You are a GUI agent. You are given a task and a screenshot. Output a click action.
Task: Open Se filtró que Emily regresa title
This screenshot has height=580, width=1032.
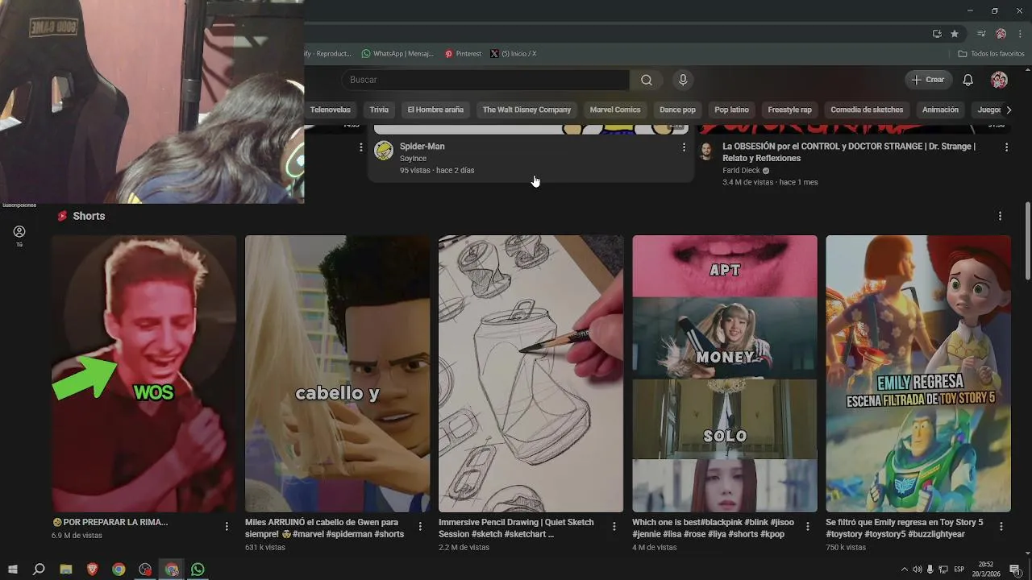click(x=905, y=528)
